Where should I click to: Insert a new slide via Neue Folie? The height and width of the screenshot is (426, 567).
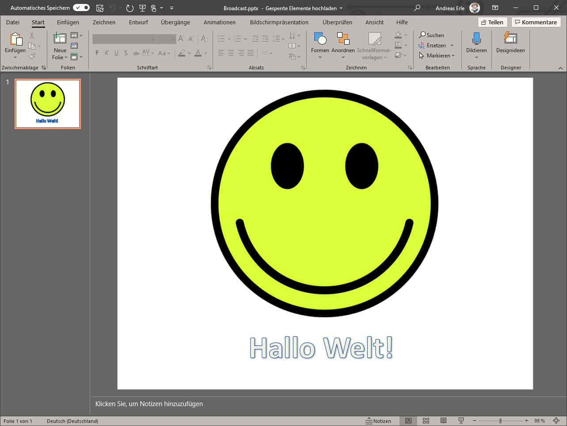tap(60, 39)
